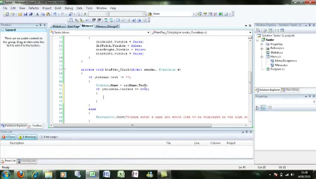The height and width of the screenshot is (179, 316).
Task: Click the Windows Start orb
Action: tap(6, 175)
